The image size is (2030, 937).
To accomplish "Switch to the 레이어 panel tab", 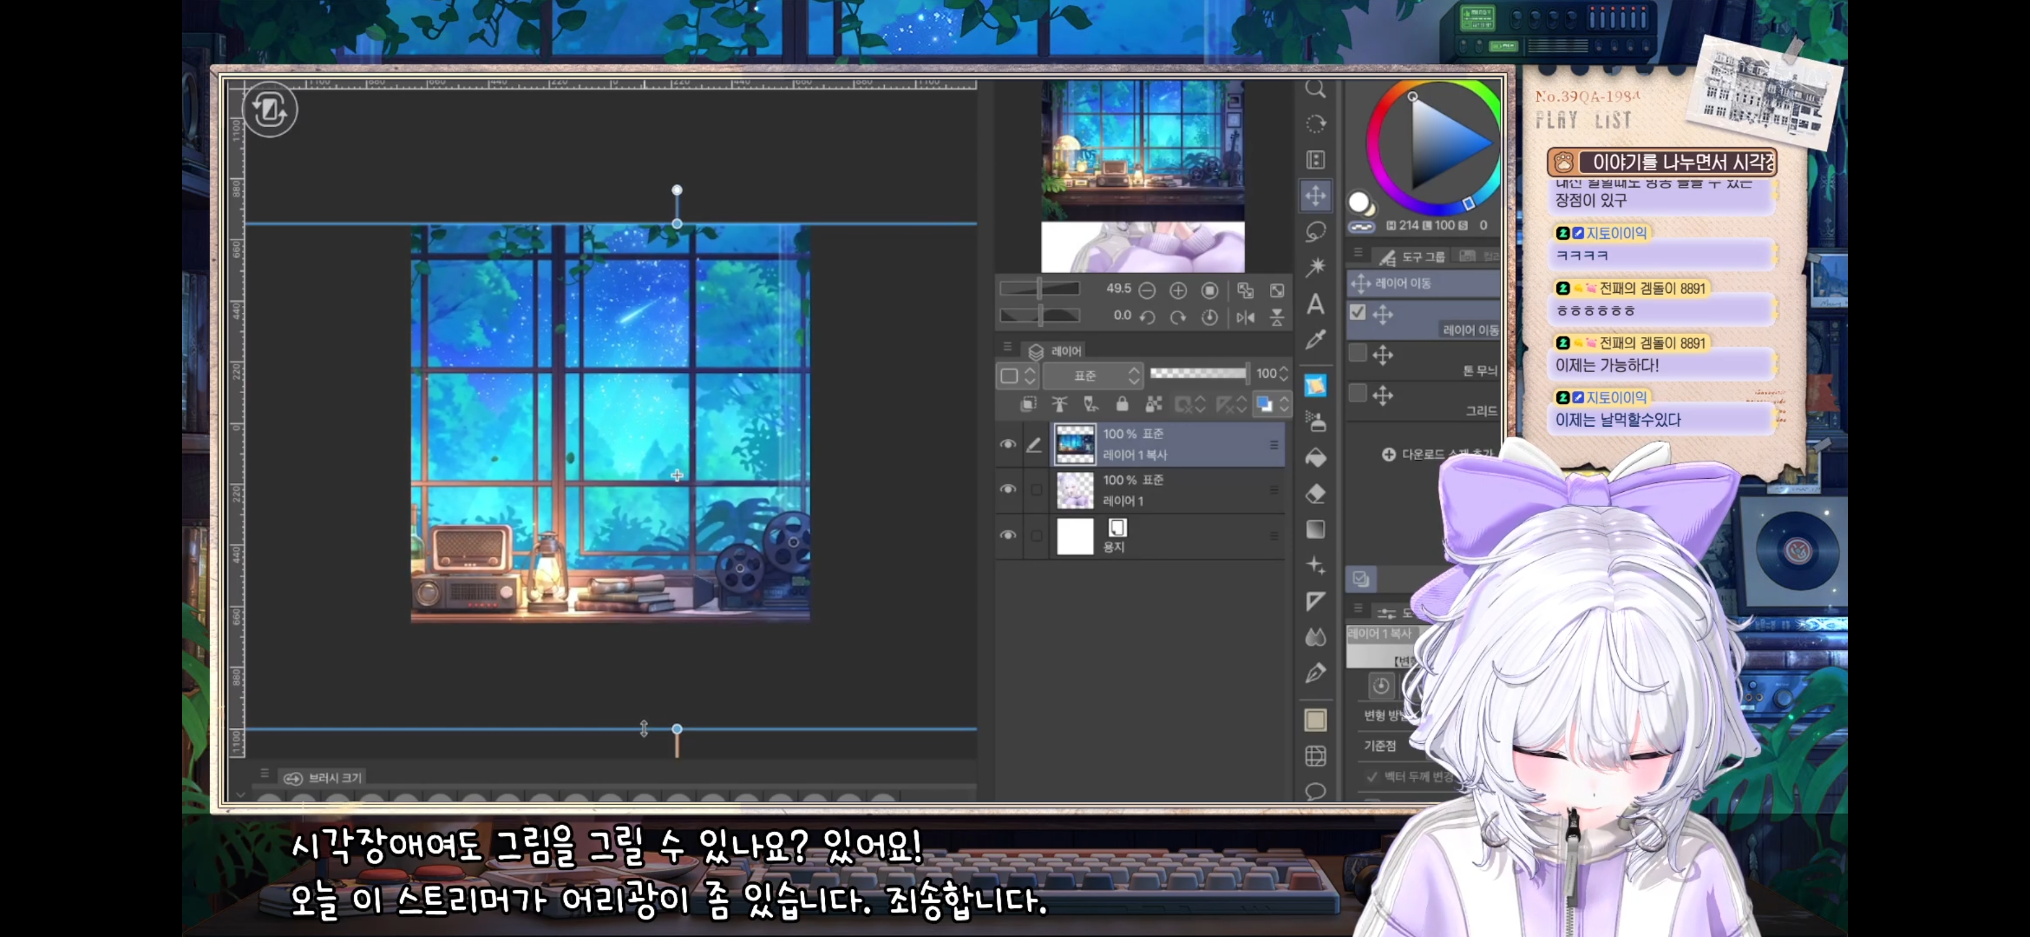I will pos(1056,351).
